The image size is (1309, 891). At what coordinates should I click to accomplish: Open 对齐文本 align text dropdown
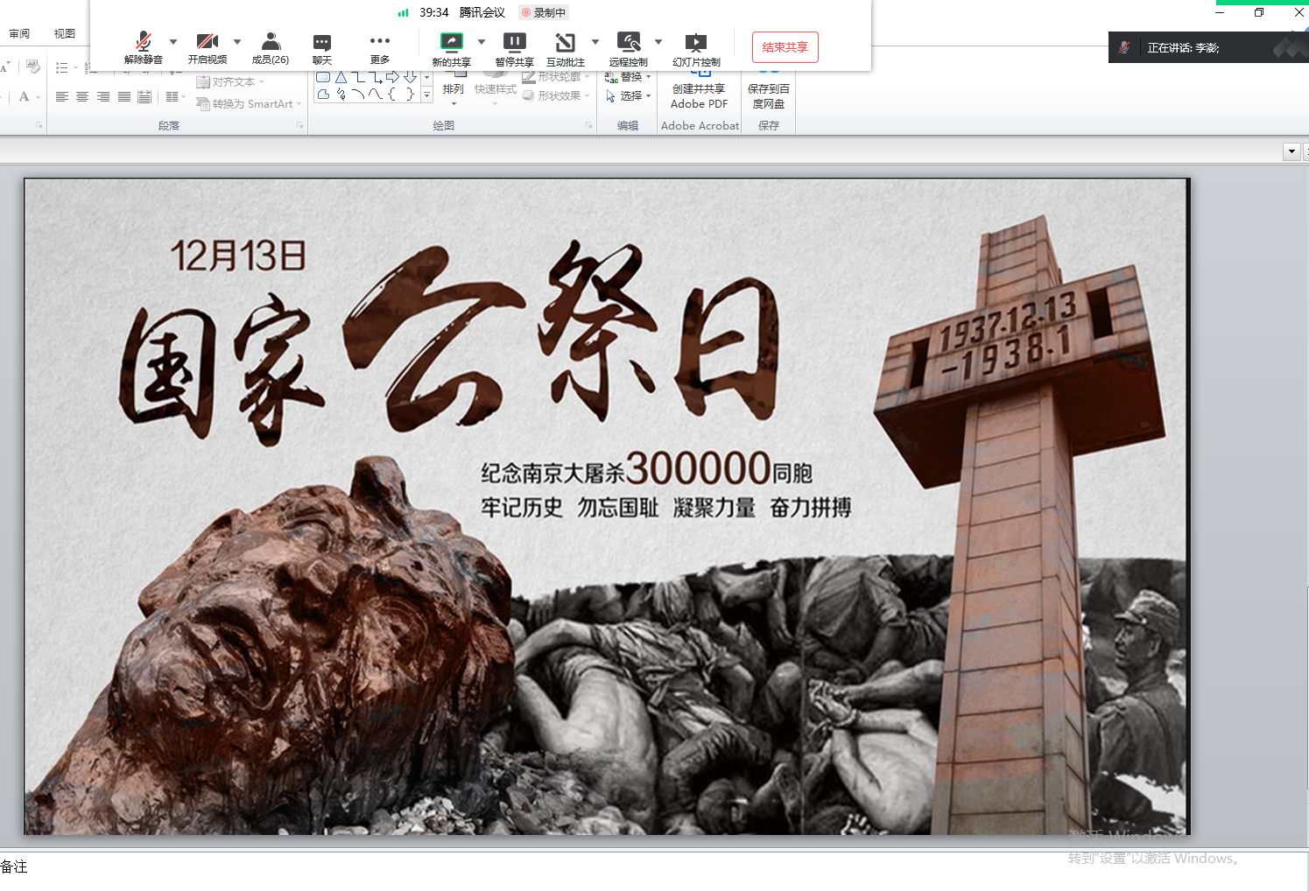[230, 82]
